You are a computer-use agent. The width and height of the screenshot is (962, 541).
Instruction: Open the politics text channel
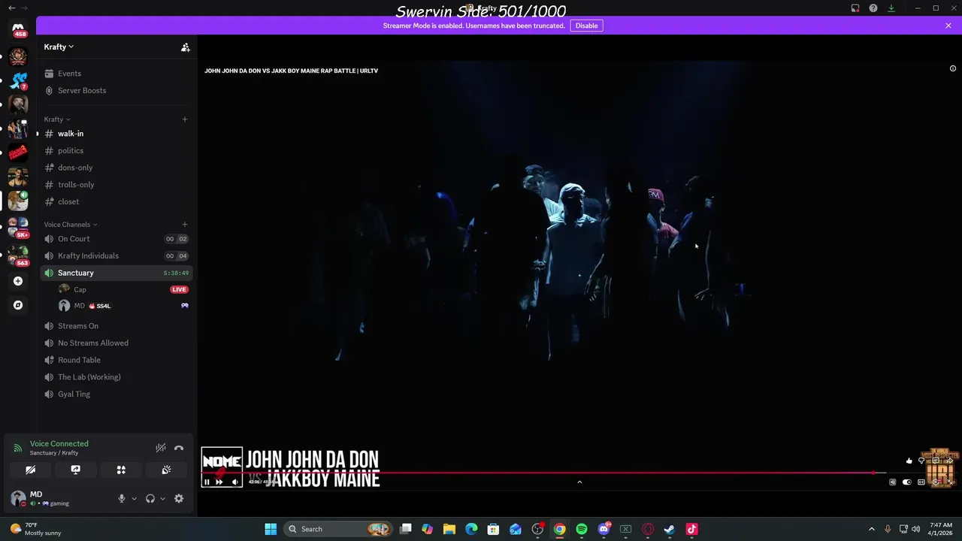(x=116, y=150)
